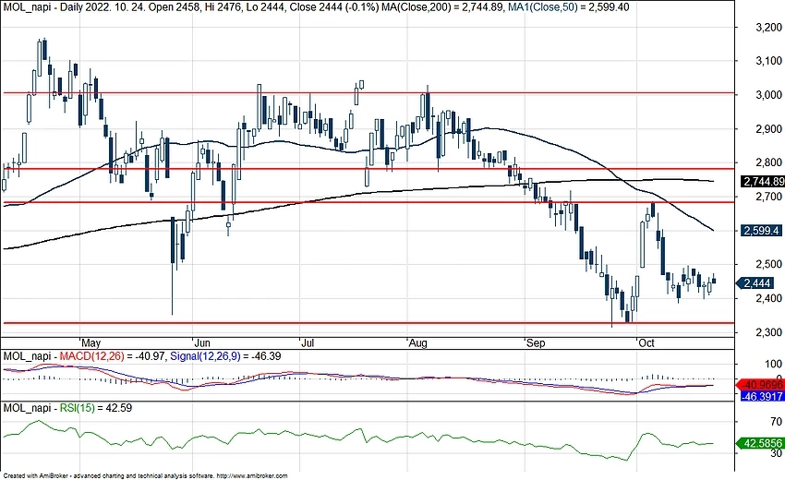
Task: Click the 100 level on MACD axis
Action: pyautogui.click(x=774, y=365)
